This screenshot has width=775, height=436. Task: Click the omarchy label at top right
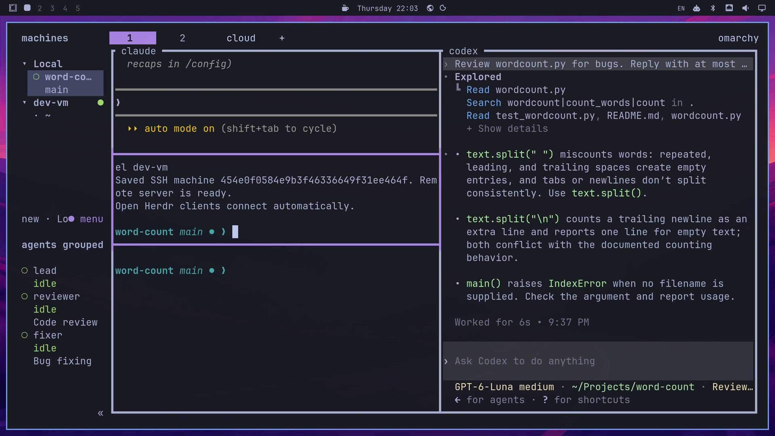coord(738,38)
